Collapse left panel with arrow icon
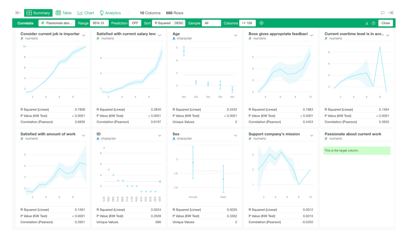The height and width of the screenshot is (242, 404). 18,13
